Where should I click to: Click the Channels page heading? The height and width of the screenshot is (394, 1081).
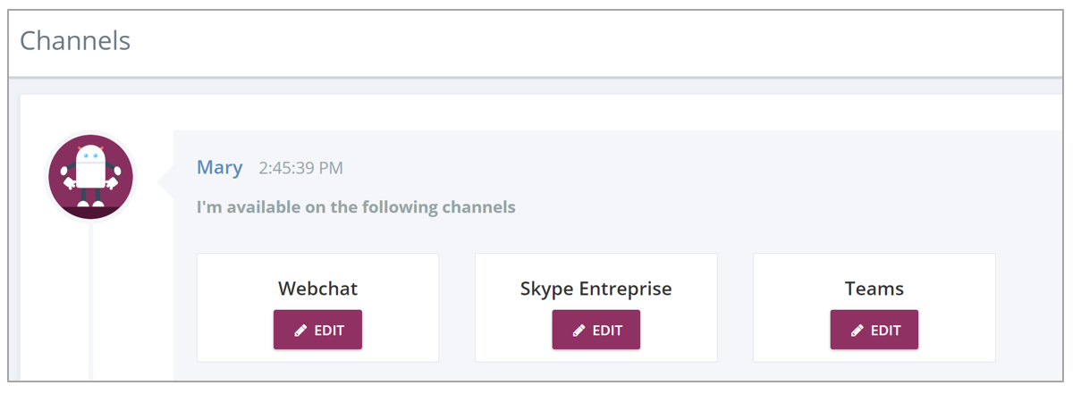(x=75, y=40)
